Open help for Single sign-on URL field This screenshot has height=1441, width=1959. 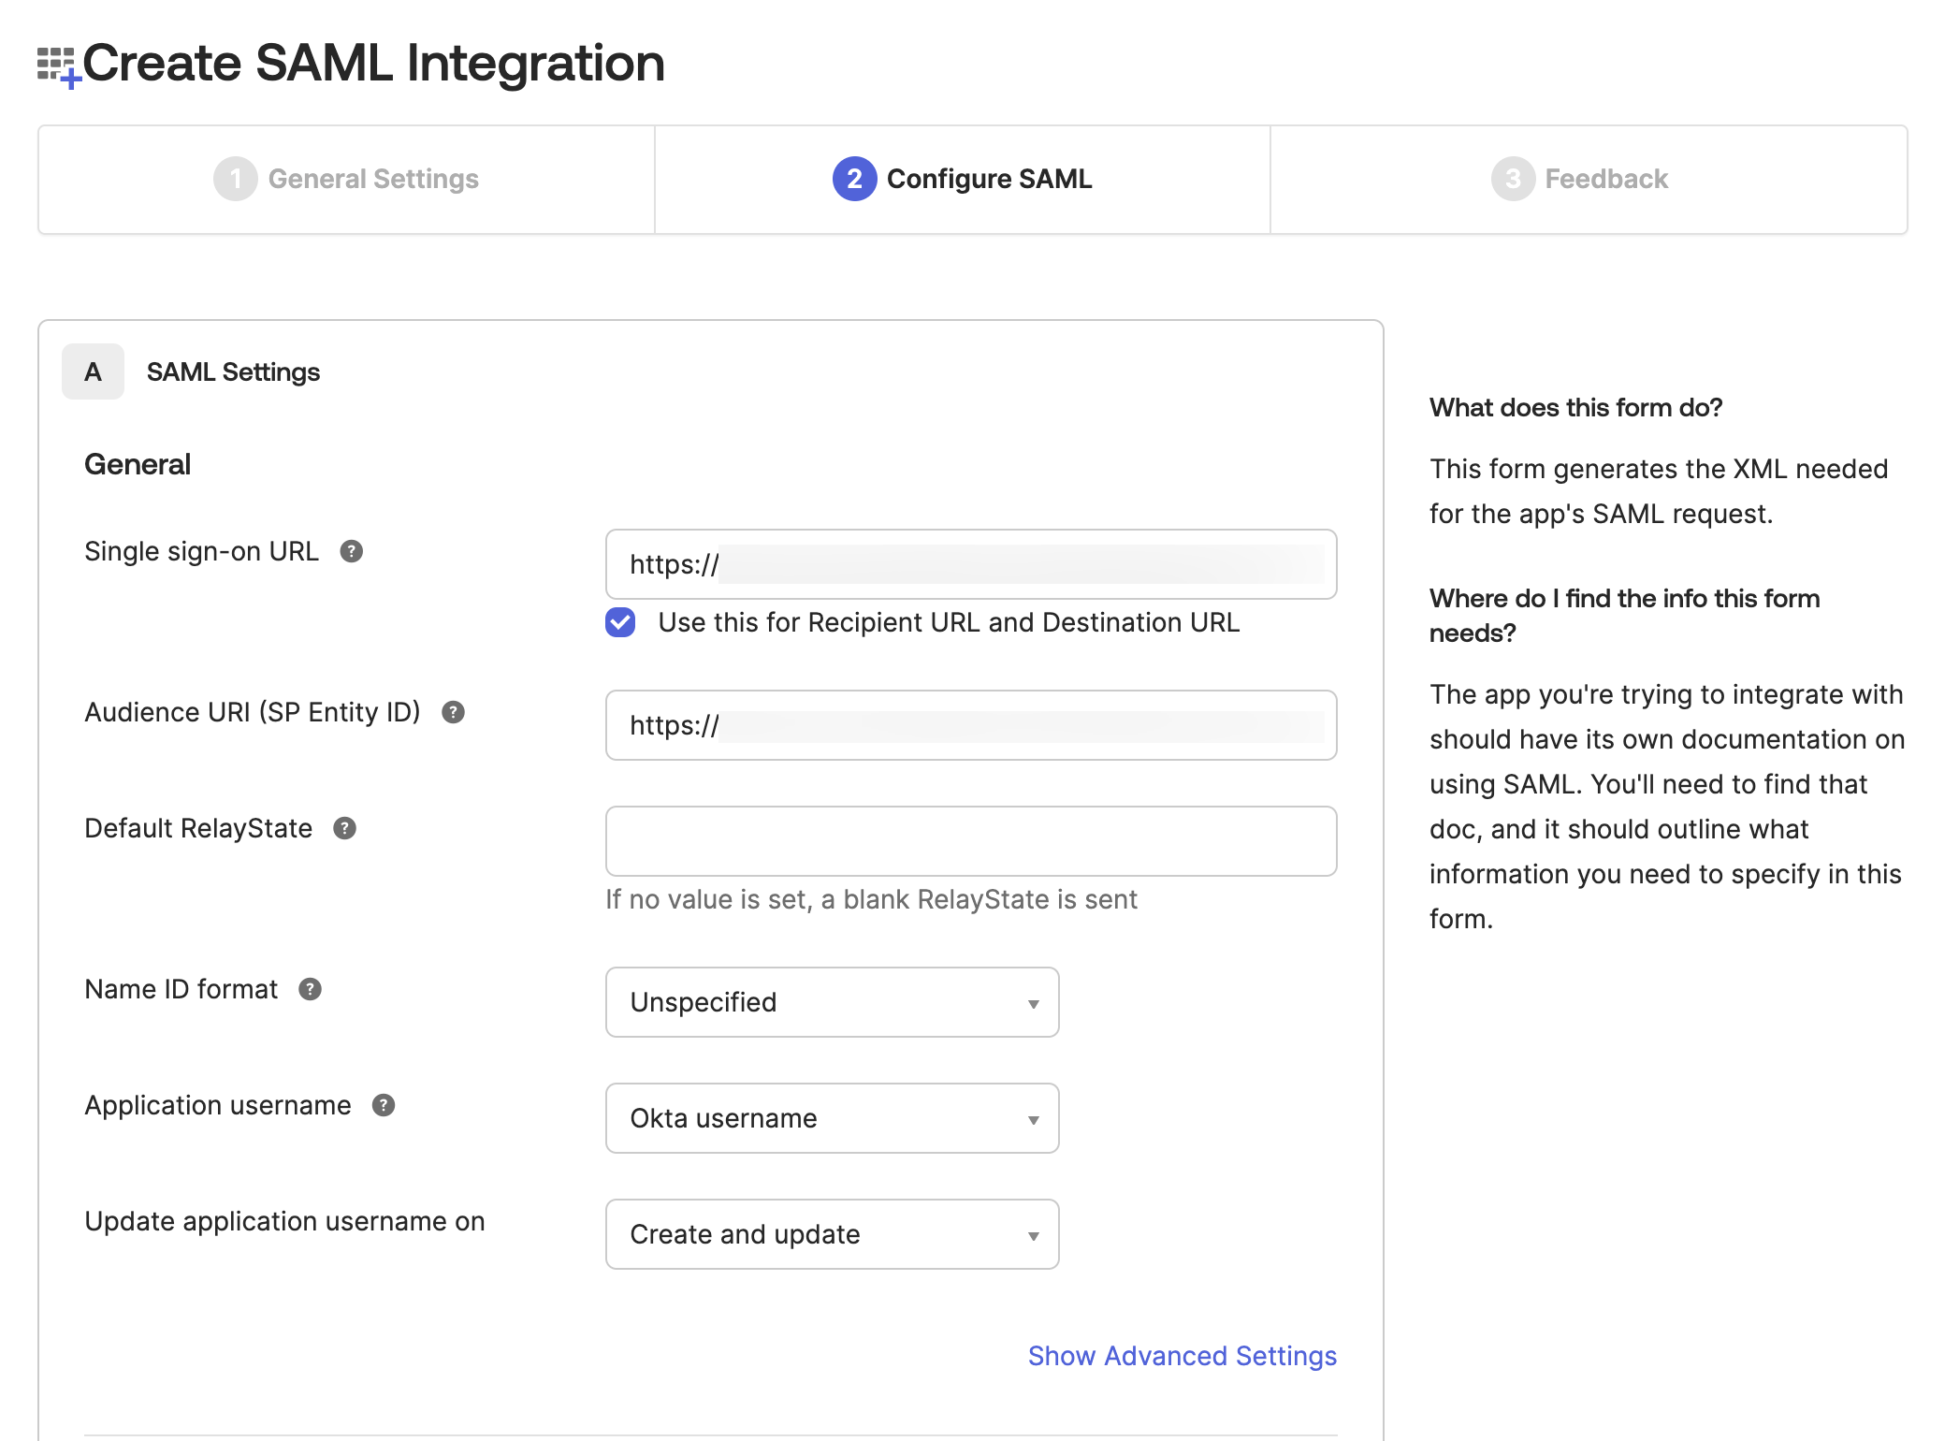tap(351, 552)
